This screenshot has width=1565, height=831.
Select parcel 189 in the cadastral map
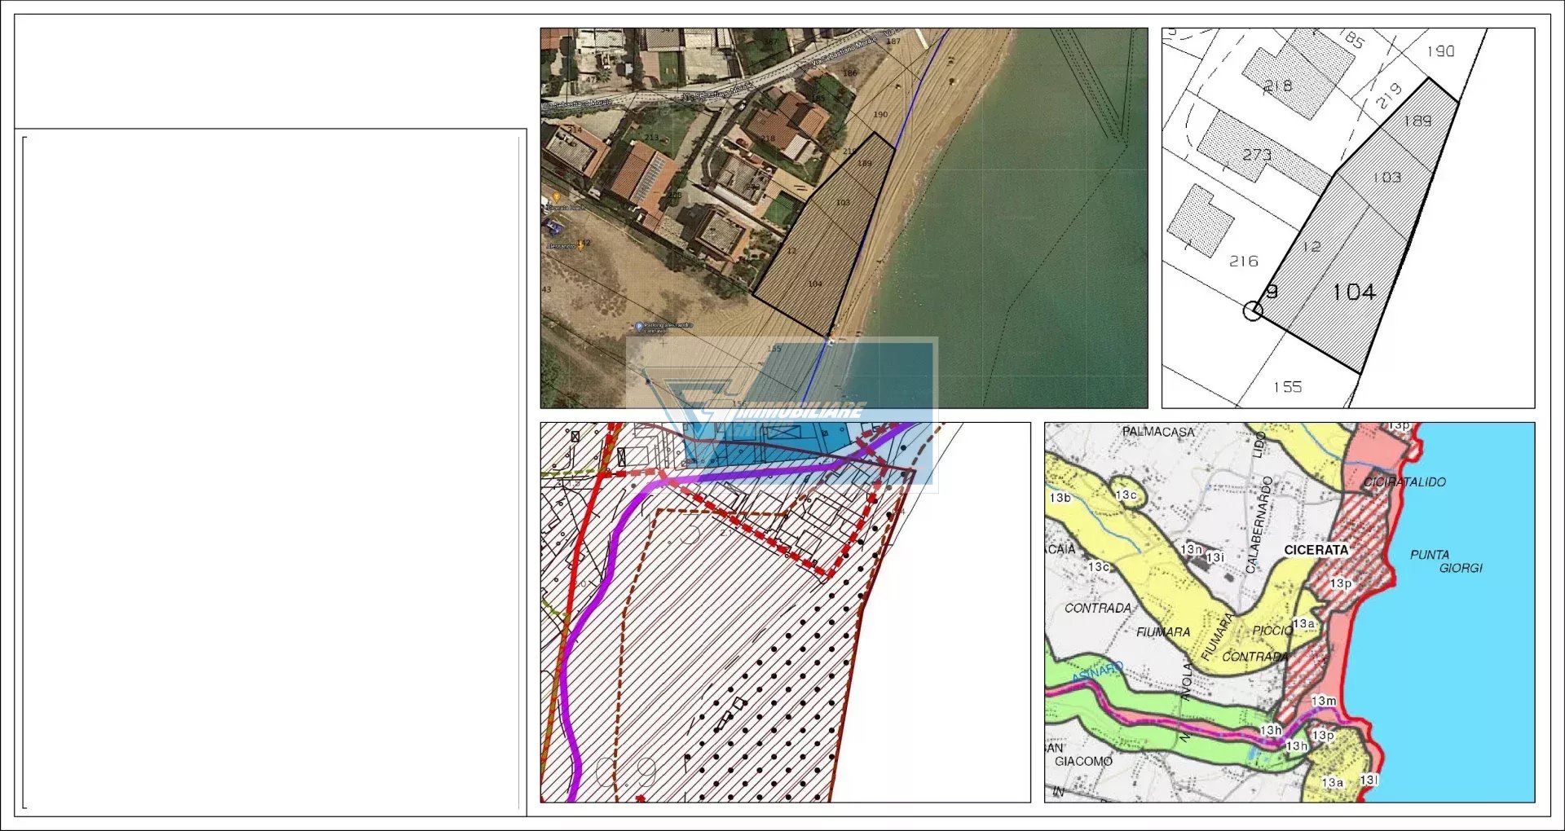click(x=1417, y=121)
